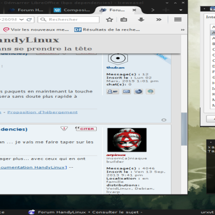Send thuban a private message (MP icon)
Image resolution: width=215 pixels, height=215 pixels.
tap(113, 91)
